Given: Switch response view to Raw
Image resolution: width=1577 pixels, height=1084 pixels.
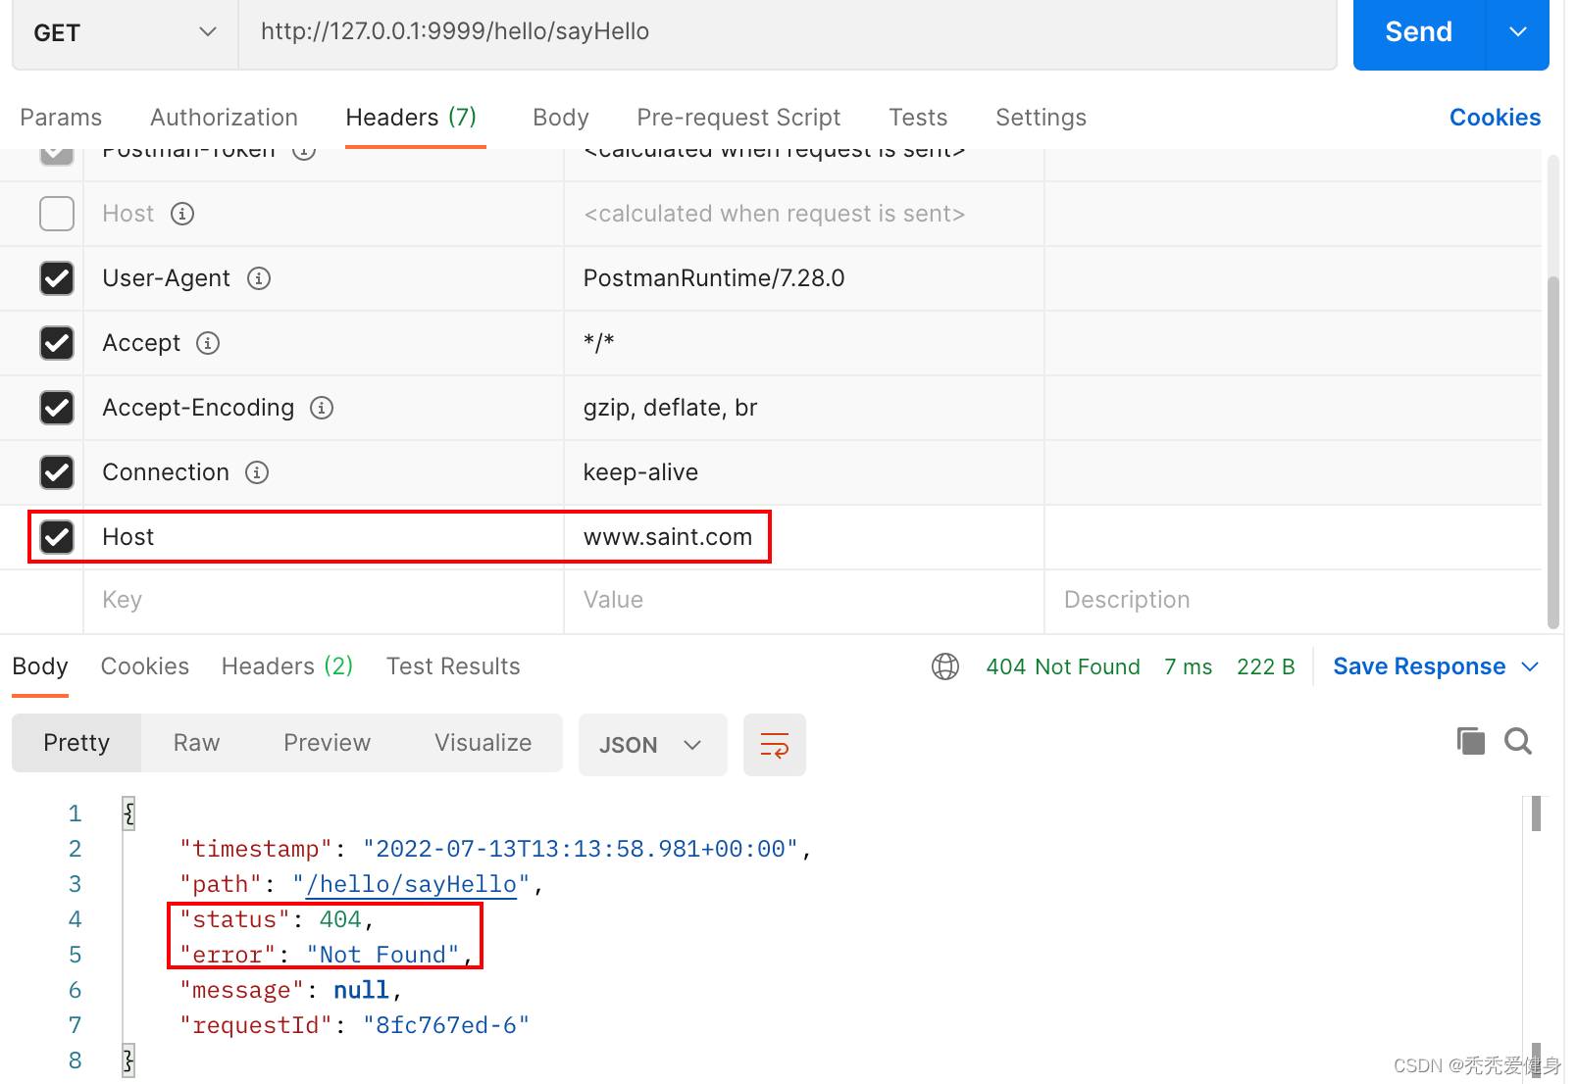Looking at the screenshot, I should [x=196, y=743].
